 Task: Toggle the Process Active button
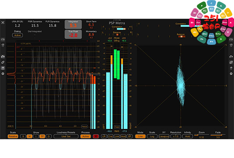(x=86, y=136)
